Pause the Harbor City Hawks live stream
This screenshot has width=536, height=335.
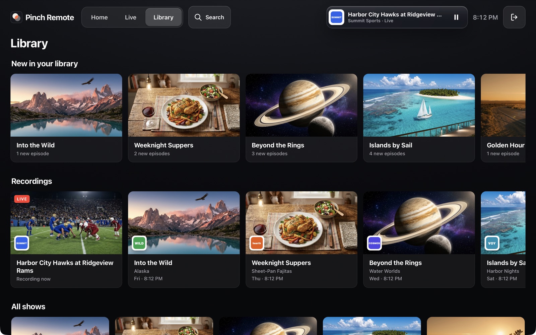[456, 17]
